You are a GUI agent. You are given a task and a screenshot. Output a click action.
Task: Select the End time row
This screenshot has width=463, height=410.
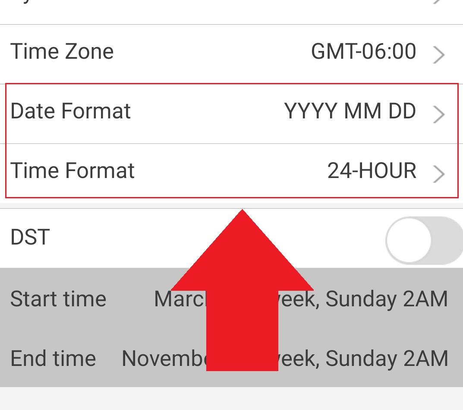point(86,359)
